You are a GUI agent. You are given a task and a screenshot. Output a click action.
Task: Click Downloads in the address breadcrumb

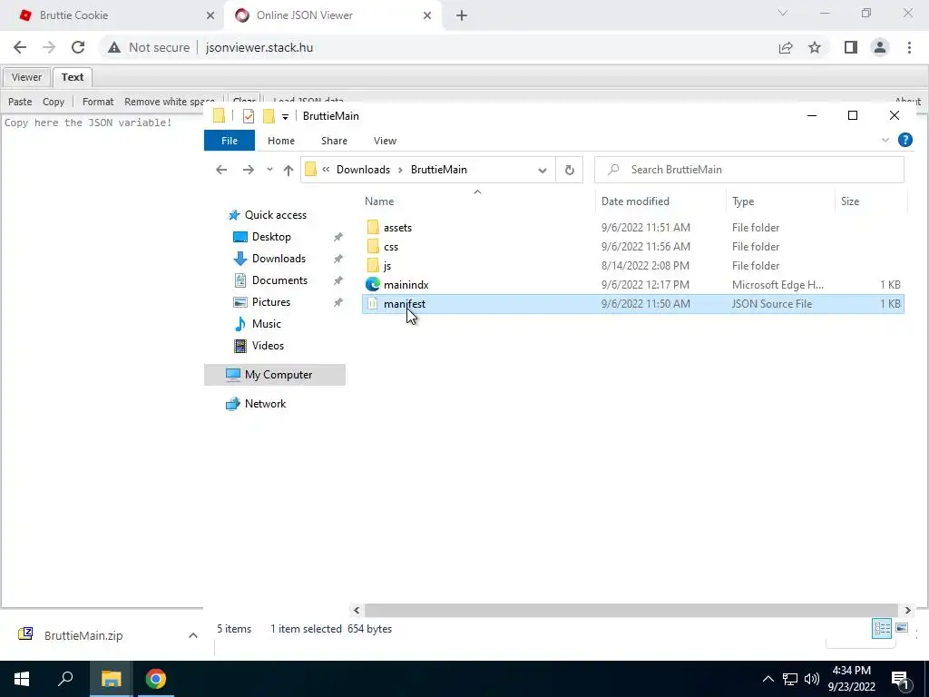(x=363, y=170)
